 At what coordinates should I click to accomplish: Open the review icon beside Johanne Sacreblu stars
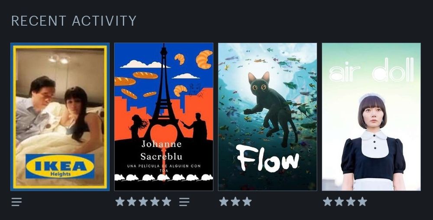tap(184, 202)
